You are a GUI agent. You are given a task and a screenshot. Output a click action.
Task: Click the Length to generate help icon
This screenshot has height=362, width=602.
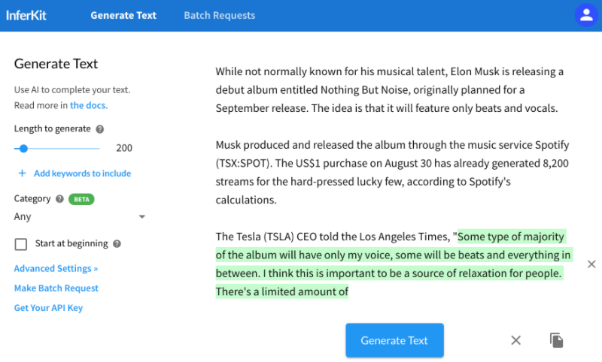[x=100, y=129]
